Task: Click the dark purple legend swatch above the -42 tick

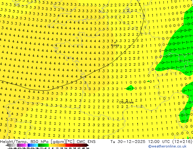Action: pyautogui.click(x=18, y=145)
